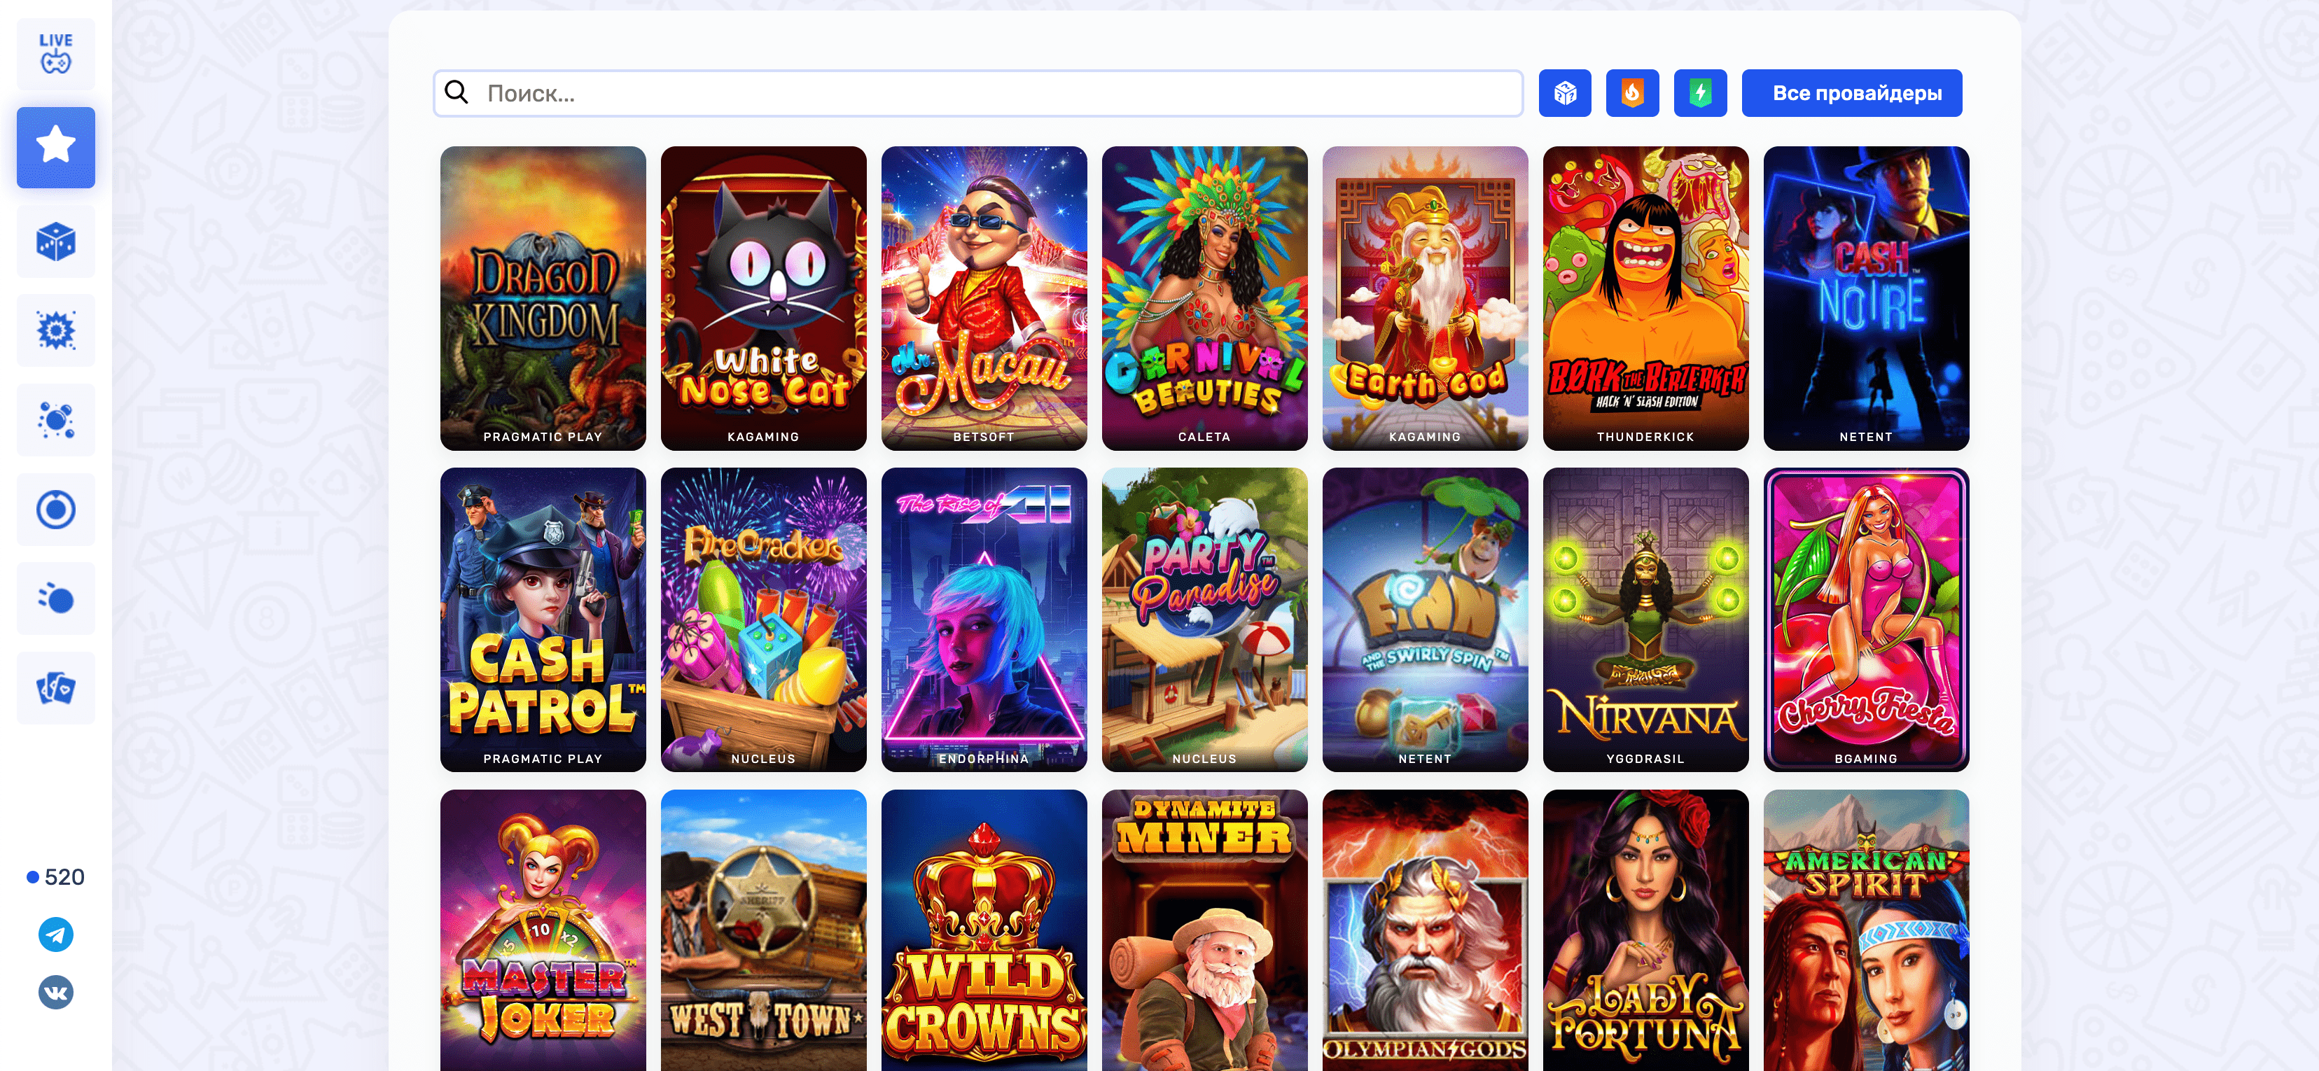The width and height of the screenshot is (2319, 1071).
Task: Open the Mr. Macau Betsoft game
Action: pos(984,298)
